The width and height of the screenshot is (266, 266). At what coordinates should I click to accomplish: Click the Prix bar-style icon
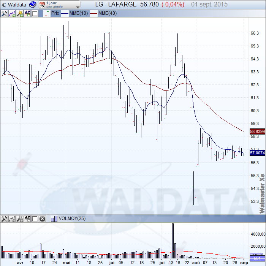47,13
